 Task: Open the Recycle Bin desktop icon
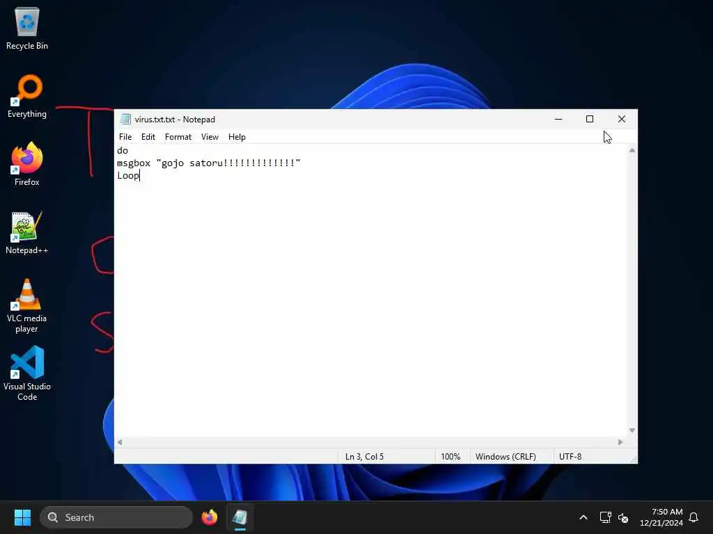(x=27, y=29)
